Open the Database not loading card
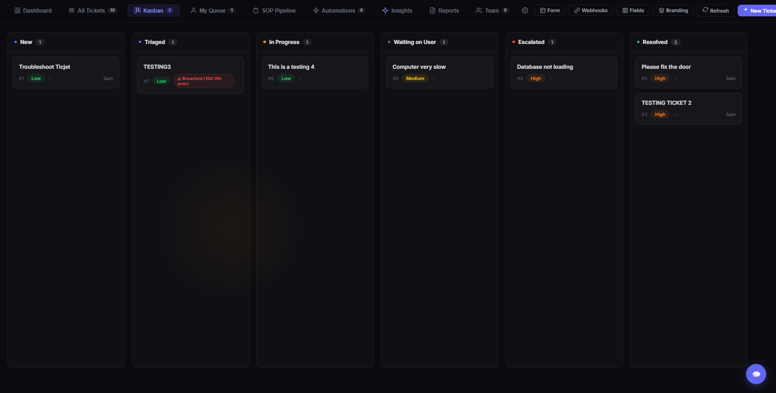Viewport: 776px width, 393px height. point(564,72)
